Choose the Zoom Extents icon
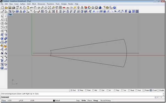 click(49, 7)
